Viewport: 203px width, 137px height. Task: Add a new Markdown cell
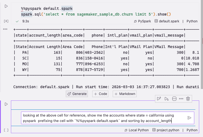pyautogui.click(x=125, y=94)
